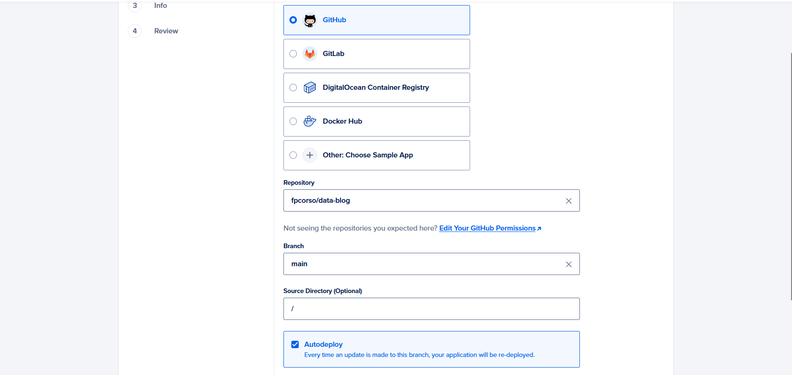
Task: Click the GitLab label text
Action: [x=333, y=54]
